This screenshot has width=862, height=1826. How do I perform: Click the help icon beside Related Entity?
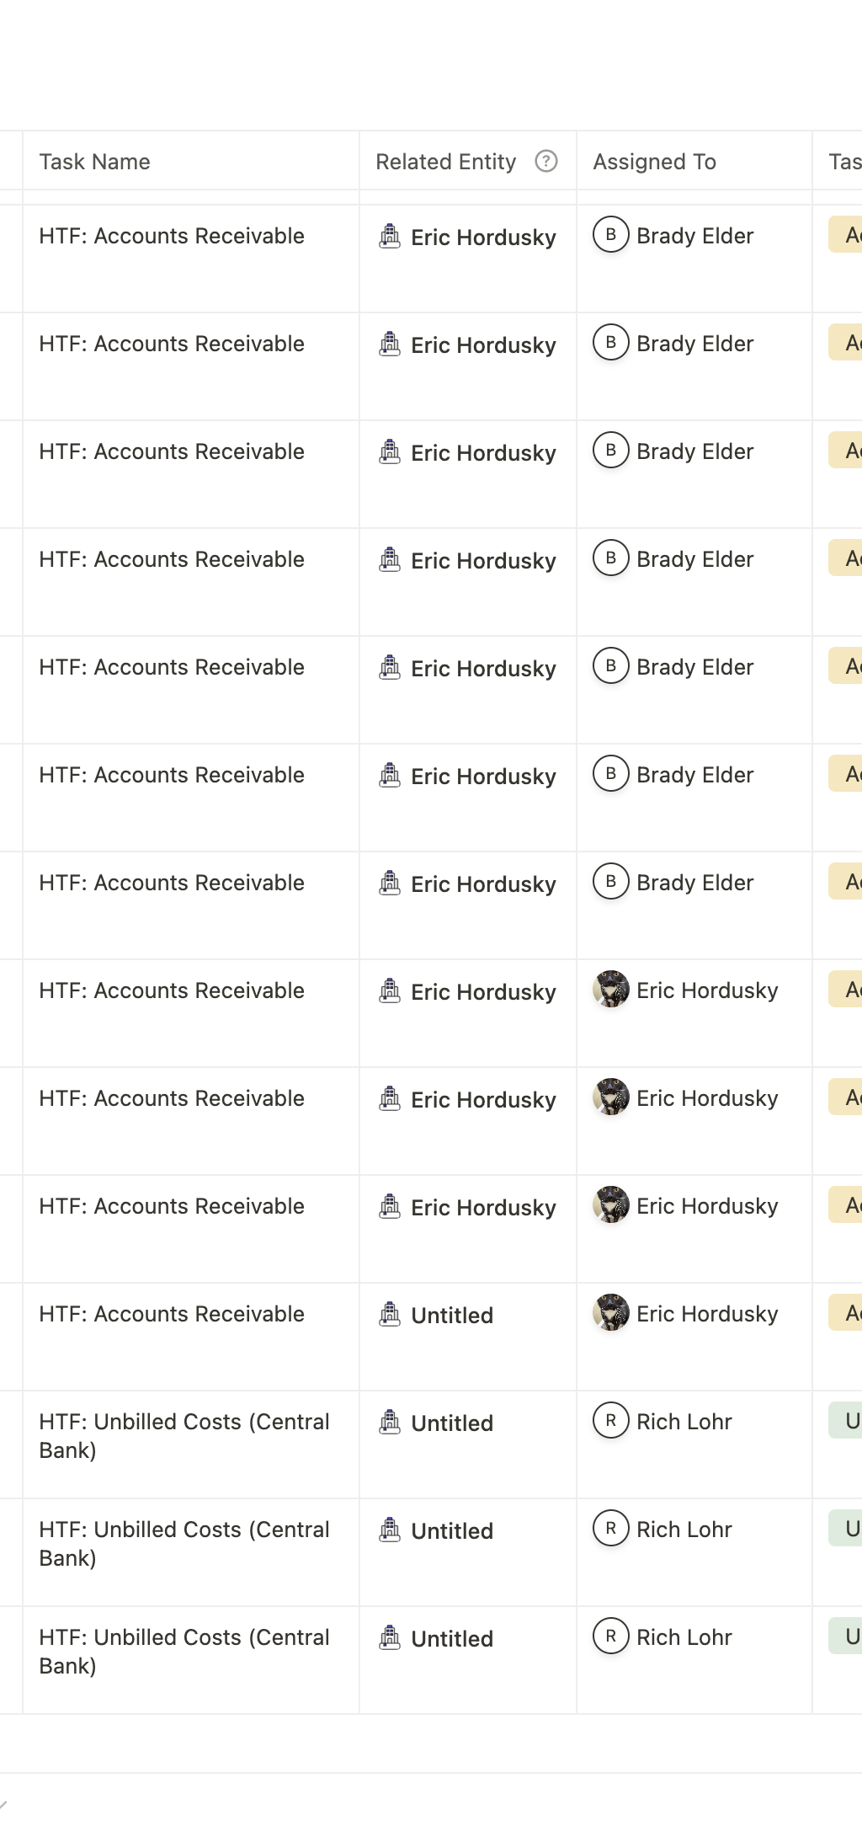[x=546, y=161]
